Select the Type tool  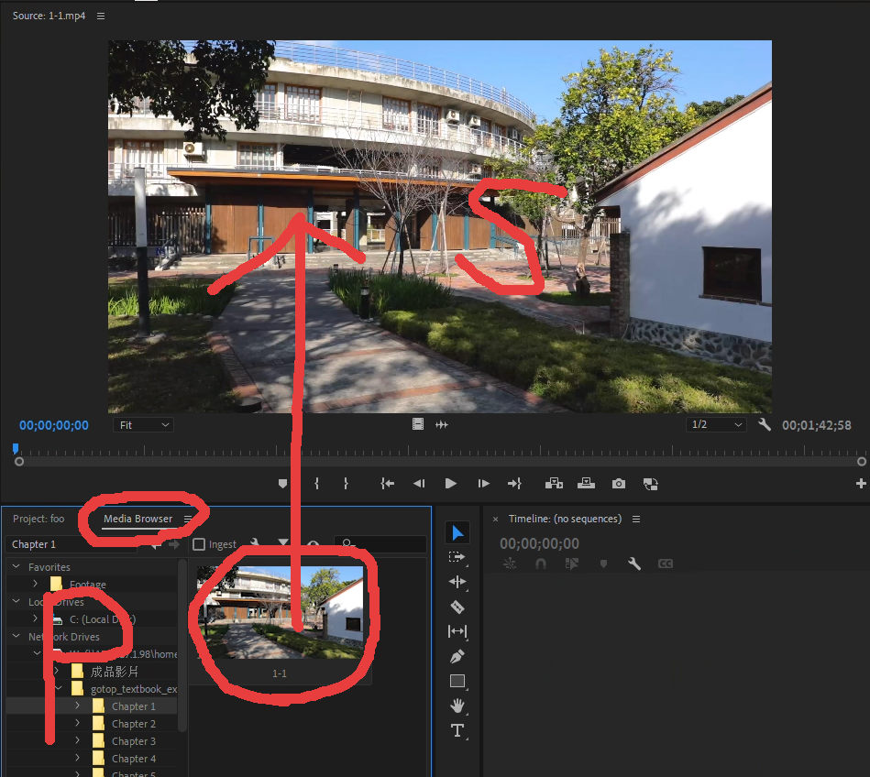(x=457, y=730)
